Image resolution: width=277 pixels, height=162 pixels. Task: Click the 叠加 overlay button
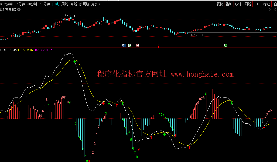[x=229, y=4]
